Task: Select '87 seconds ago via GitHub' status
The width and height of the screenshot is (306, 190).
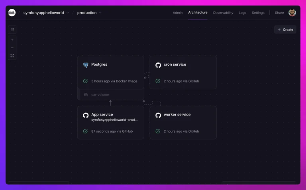Action: (112, 131)
